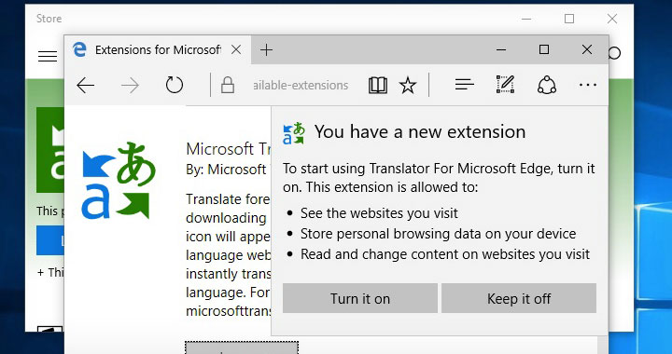Viewport: 672px width, 354px height.
Task: Close the Store window
Action: tap(612, 19)
